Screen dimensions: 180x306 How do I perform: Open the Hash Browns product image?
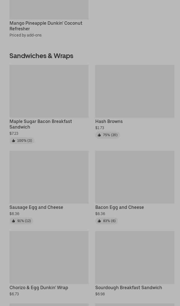pyautogui.click(x=135, y=91)
